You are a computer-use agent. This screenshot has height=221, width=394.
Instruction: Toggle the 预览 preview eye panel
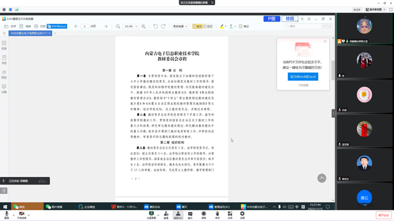point(4,74)
